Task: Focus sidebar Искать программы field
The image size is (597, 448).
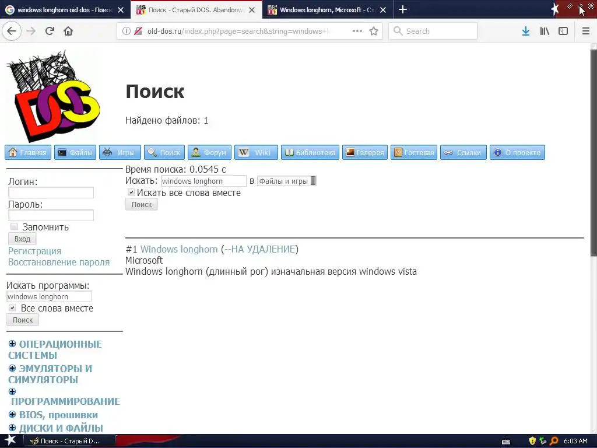Action: pos(49,296)
